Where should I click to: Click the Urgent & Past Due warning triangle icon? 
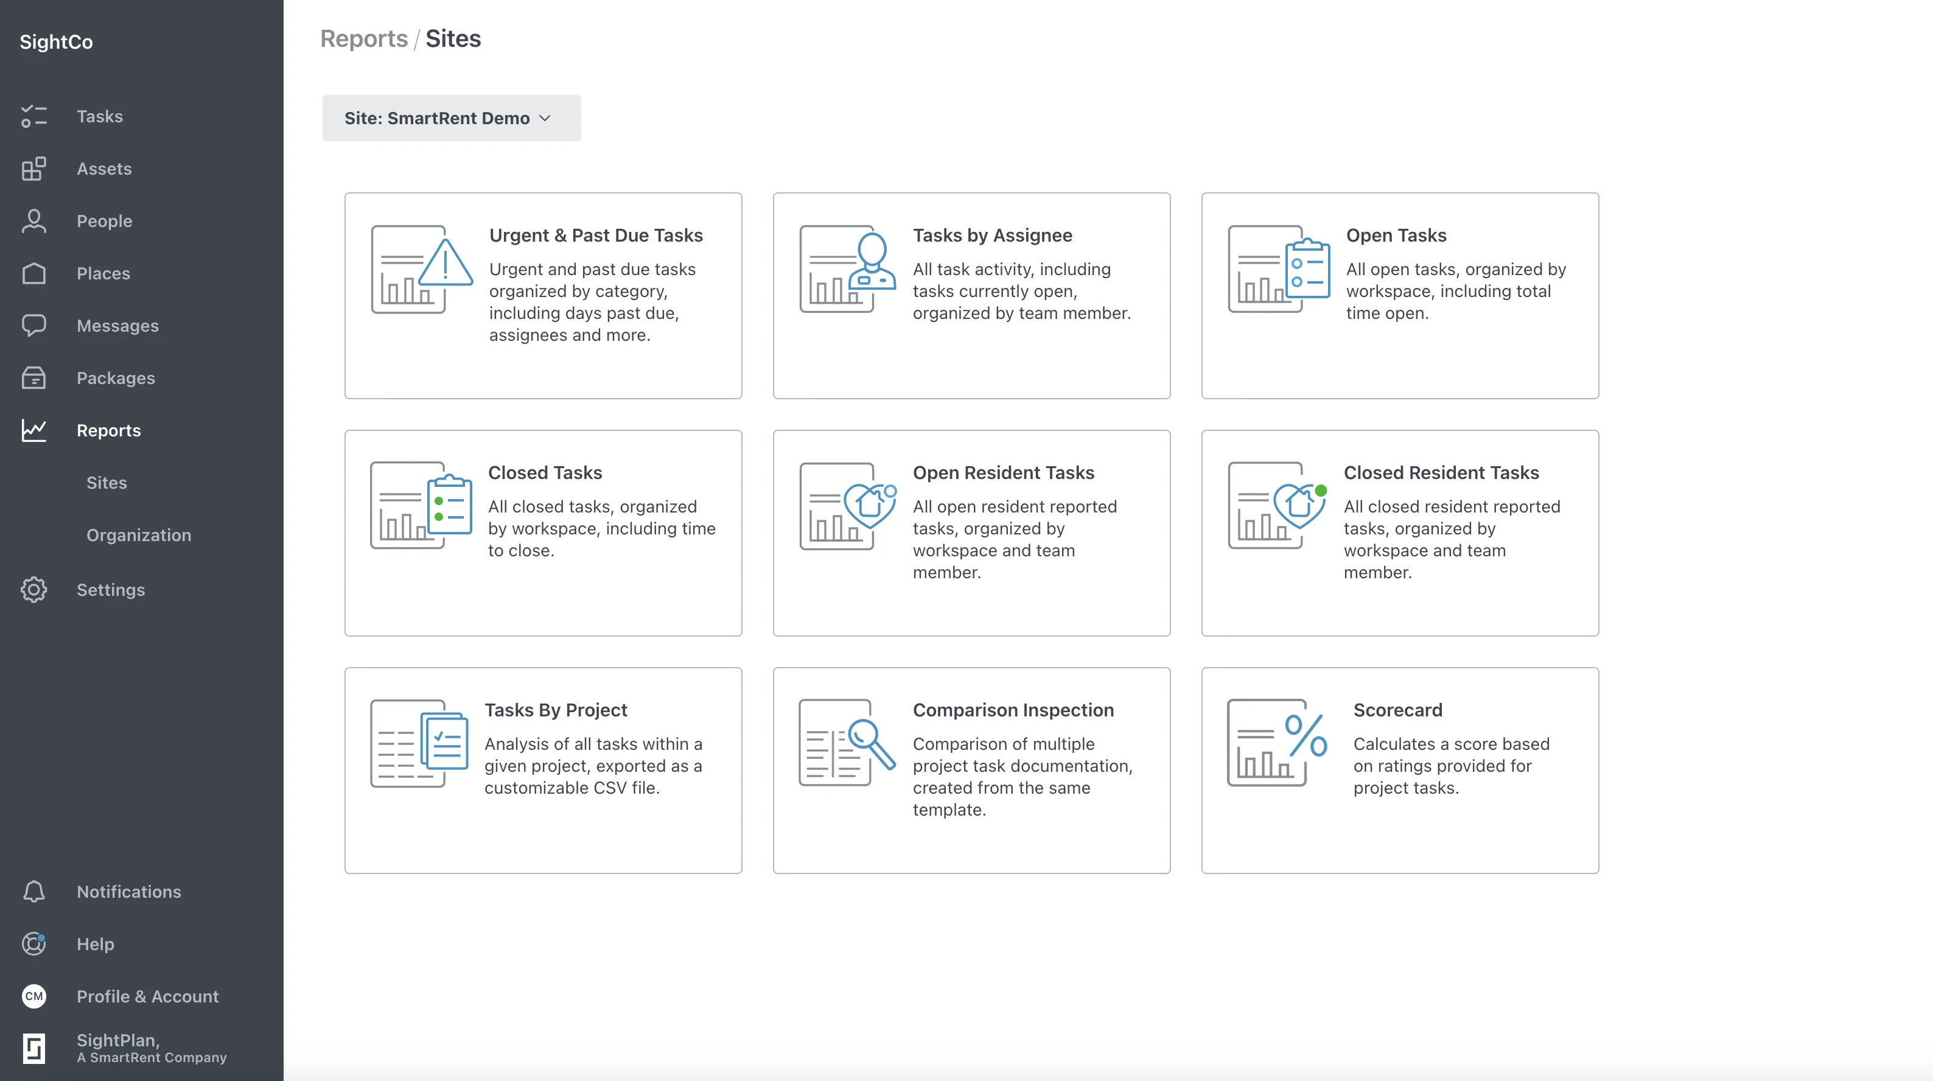click(422, 270)
